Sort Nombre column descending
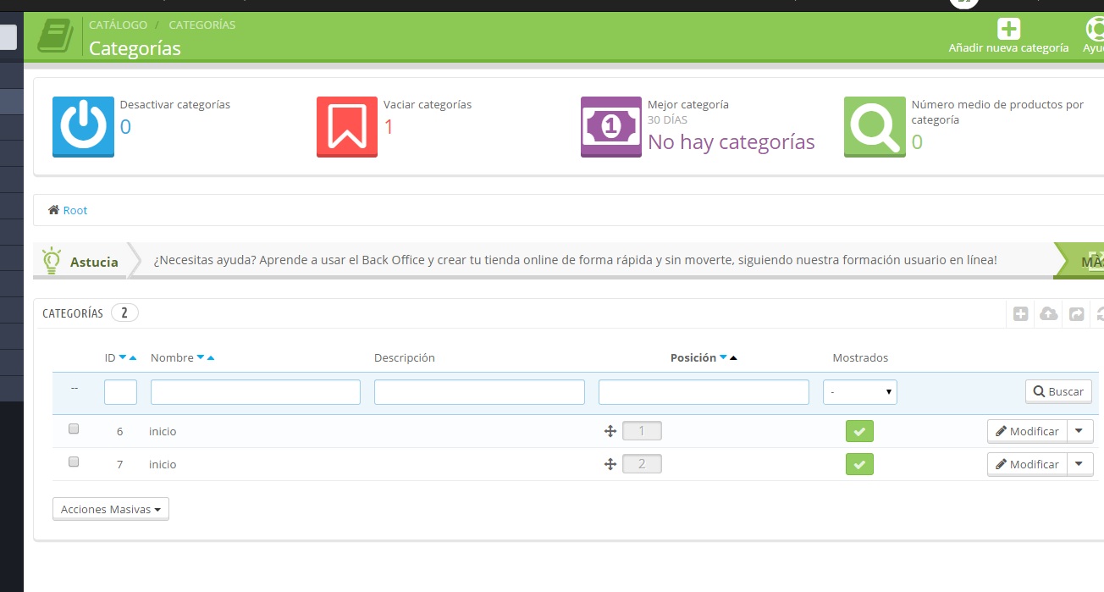 tap(201, 357)
